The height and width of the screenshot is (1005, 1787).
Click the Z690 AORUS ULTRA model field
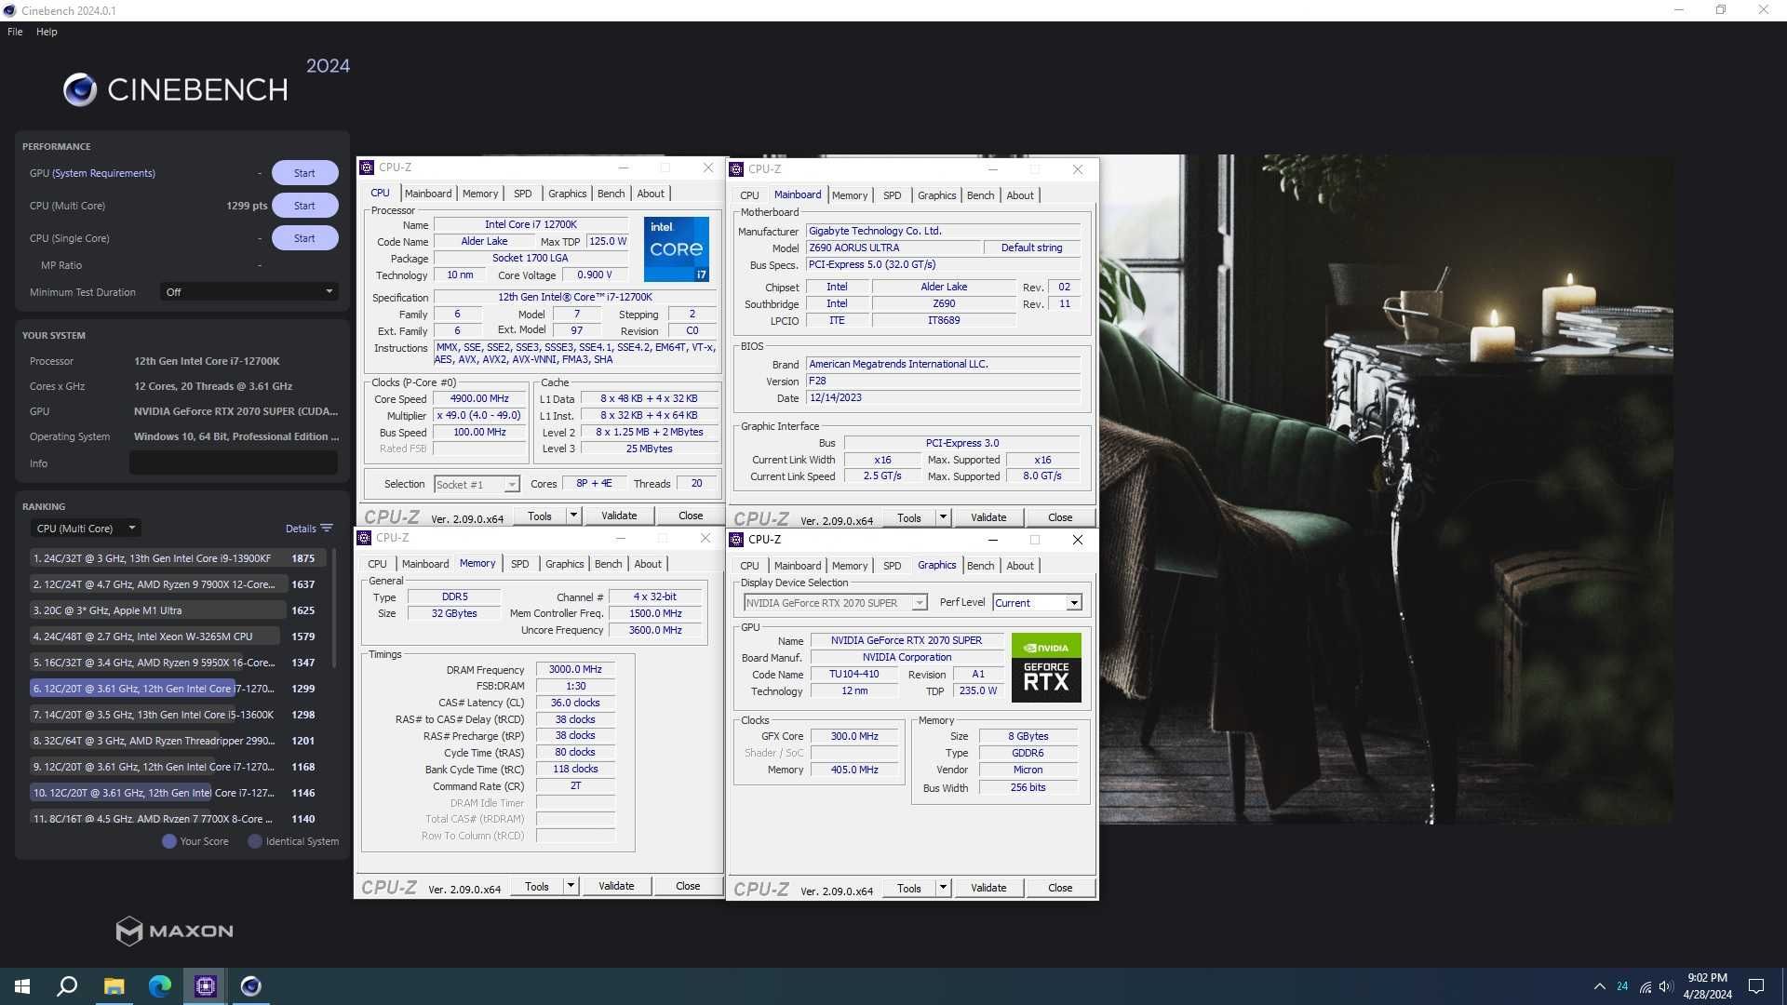893,248
